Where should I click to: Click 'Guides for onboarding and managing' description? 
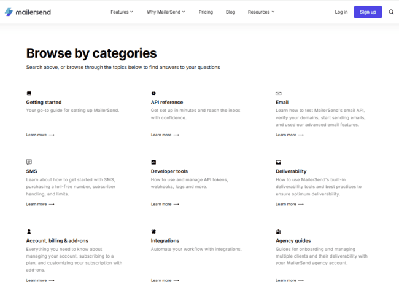click(322, 256)
